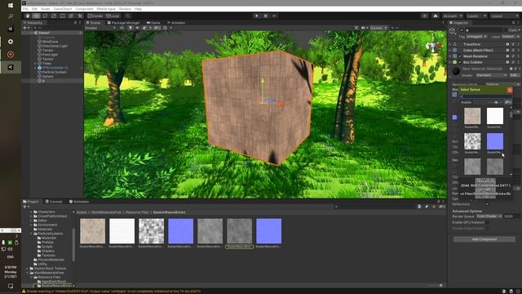
Task: Open the Component menu
Action: click(84, 9)
